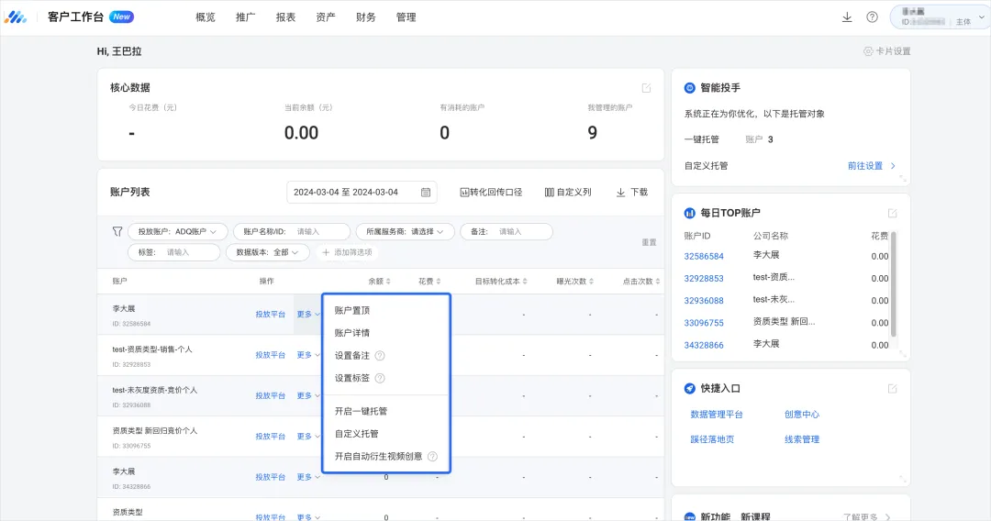Click the 设置备注 help icon

(380, 356)
